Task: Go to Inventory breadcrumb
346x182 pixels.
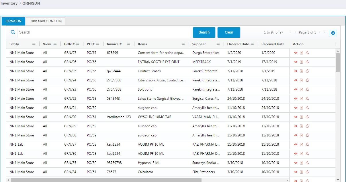Action: click(x=9, y=3)
